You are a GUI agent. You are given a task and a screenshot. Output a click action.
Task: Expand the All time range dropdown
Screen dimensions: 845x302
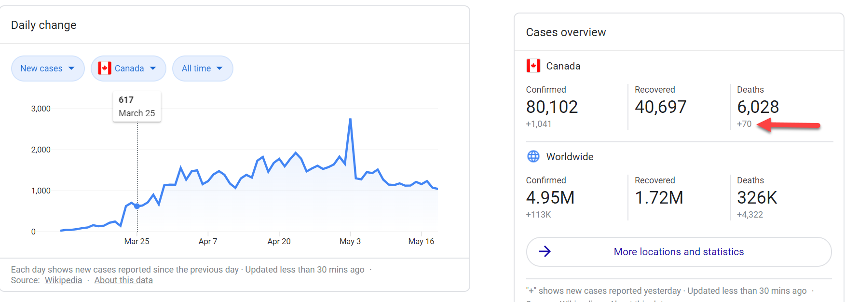point(202,69)
